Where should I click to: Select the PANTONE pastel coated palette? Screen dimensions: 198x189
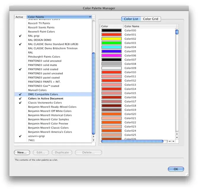click(44, 78)
